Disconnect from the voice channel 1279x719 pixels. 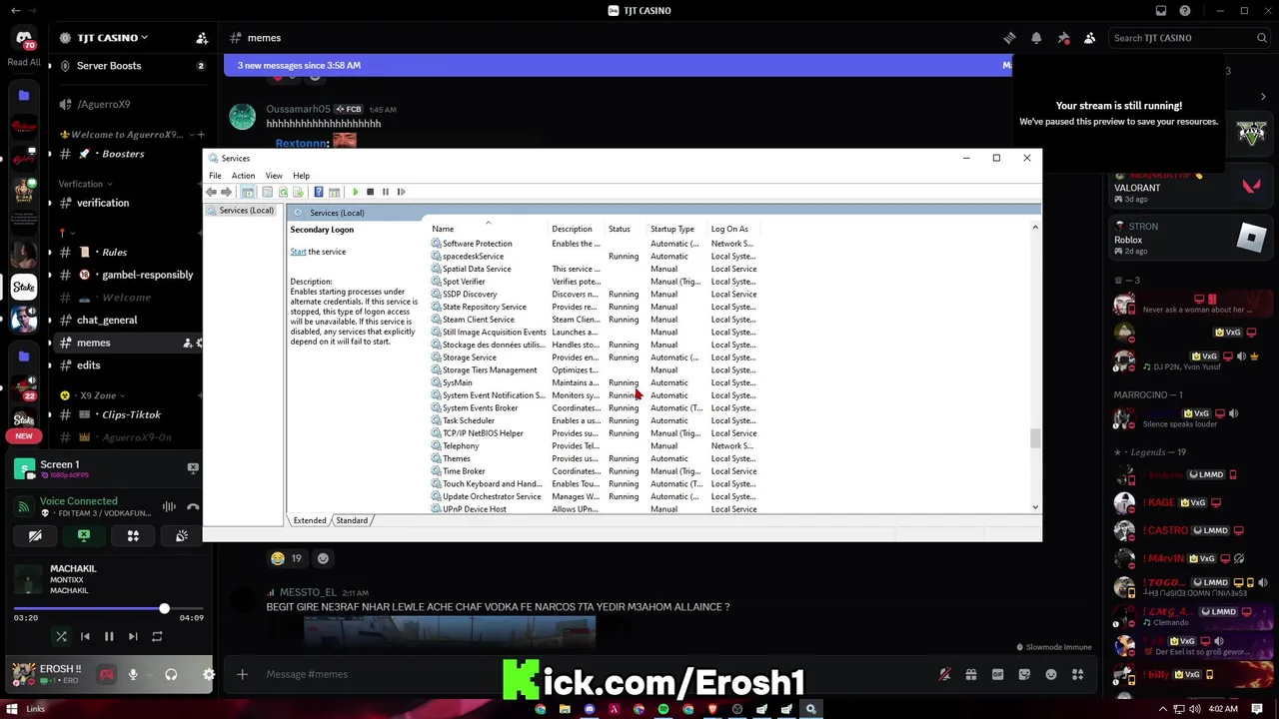(193, 507)
